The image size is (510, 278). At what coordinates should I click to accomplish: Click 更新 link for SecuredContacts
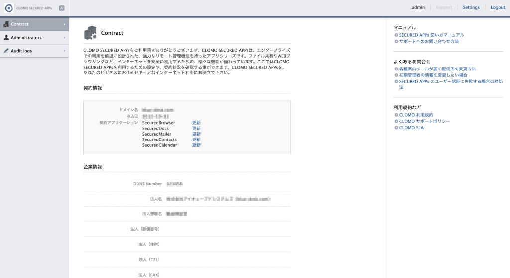[x=196, y=139]
